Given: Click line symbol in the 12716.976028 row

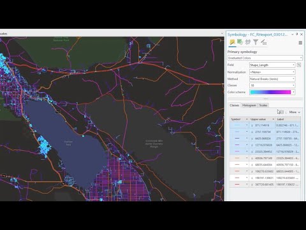Looking at the screenshot, I should coord(237,145).
